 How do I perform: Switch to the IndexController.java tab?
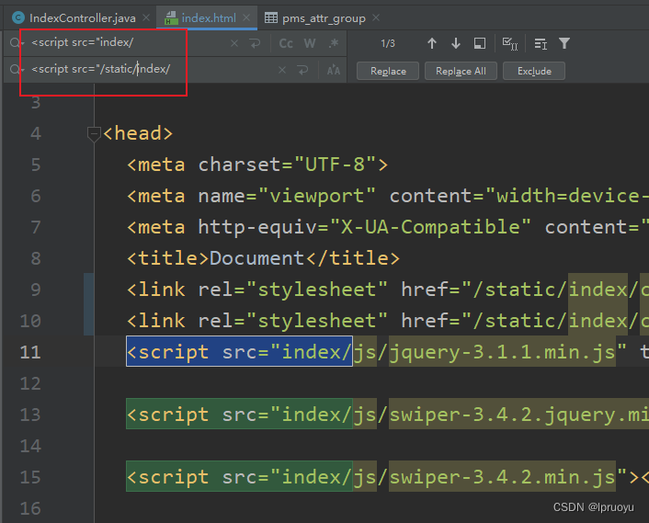[x=74, y=17]
